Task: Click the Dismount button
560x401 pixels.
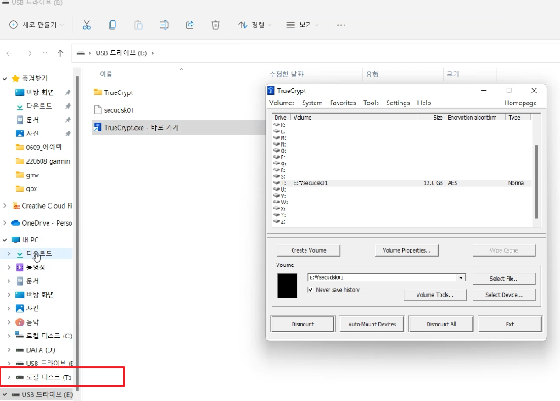Action: point(303,324)
